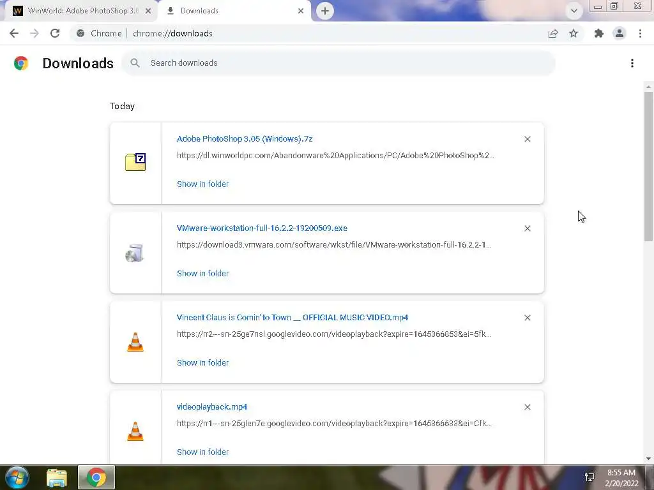Click the page scrollbar thumb
This screenshot has height=490, width=654.
point(648,167)
